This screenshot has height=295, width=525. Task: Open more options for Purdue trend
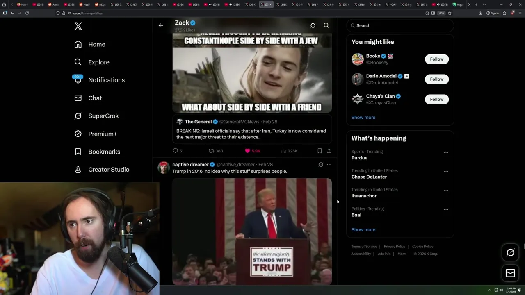click(446, 152)
